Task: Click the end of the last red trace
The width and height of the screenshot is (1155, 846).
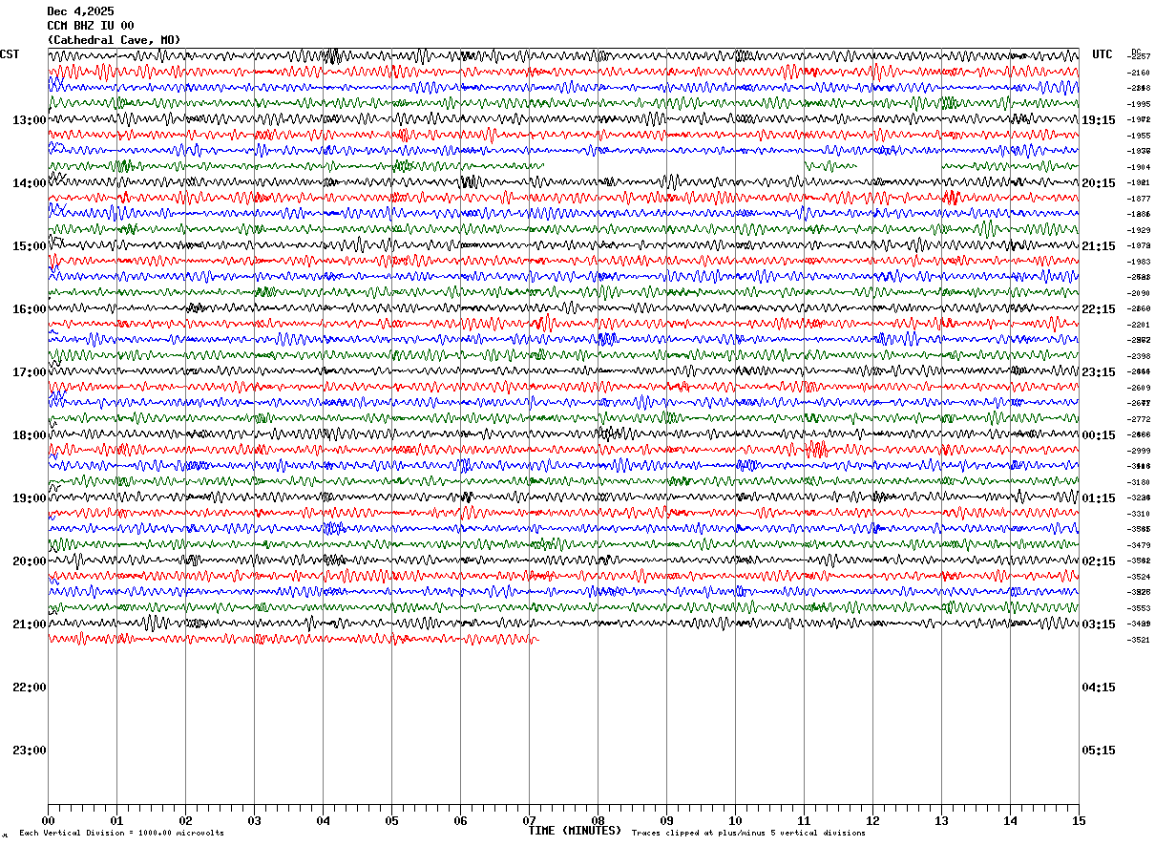Action: (x=538, y=639)
